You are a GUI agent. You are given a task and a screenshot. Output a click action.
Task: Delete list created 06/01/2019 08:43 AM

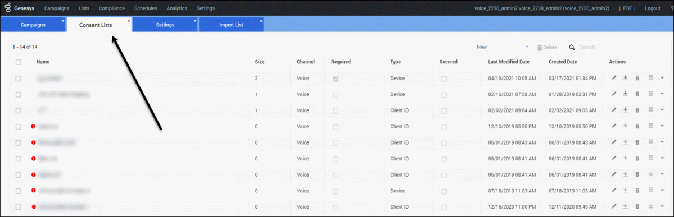(637, 142)
